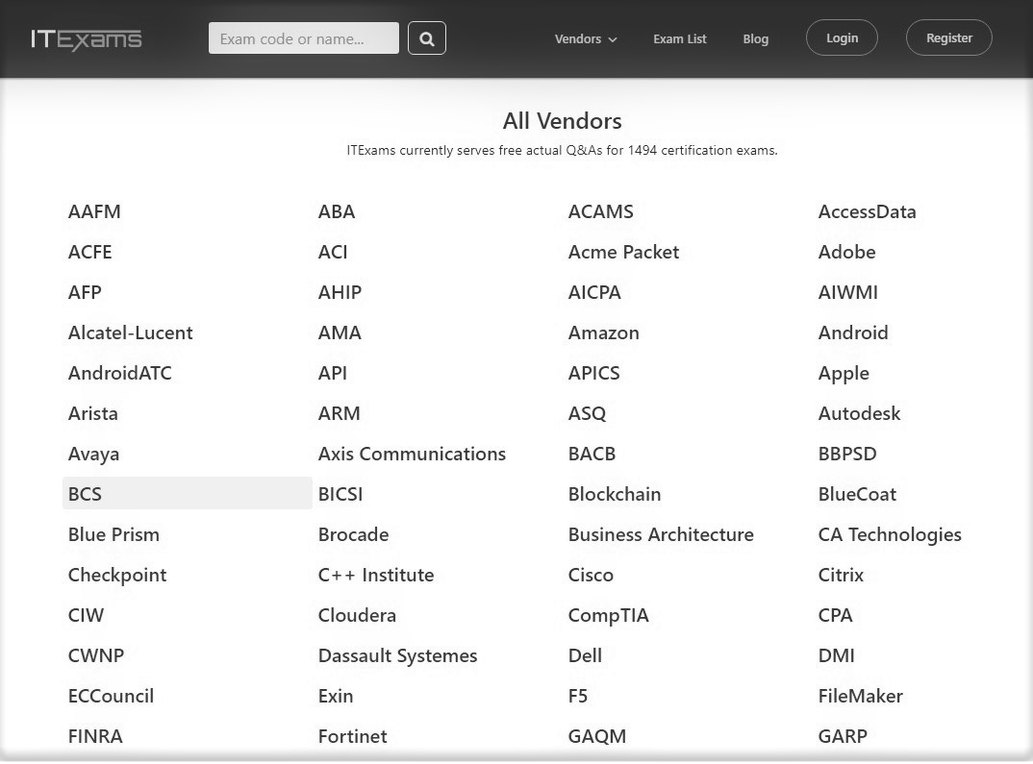Select the CompTIA vendor
The height and width of the screenshot is (764, 1033).
pos(608,615)
